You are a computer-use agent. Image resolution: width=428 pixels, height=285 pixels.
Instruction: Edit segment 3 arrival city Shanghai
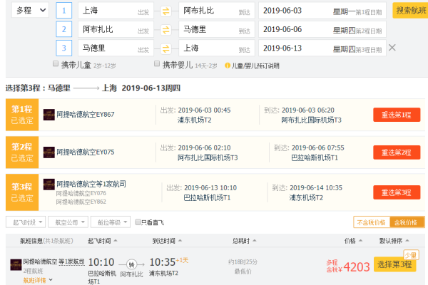coord(217,48)
